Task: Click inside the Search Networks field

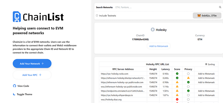Action: (166, 7)
